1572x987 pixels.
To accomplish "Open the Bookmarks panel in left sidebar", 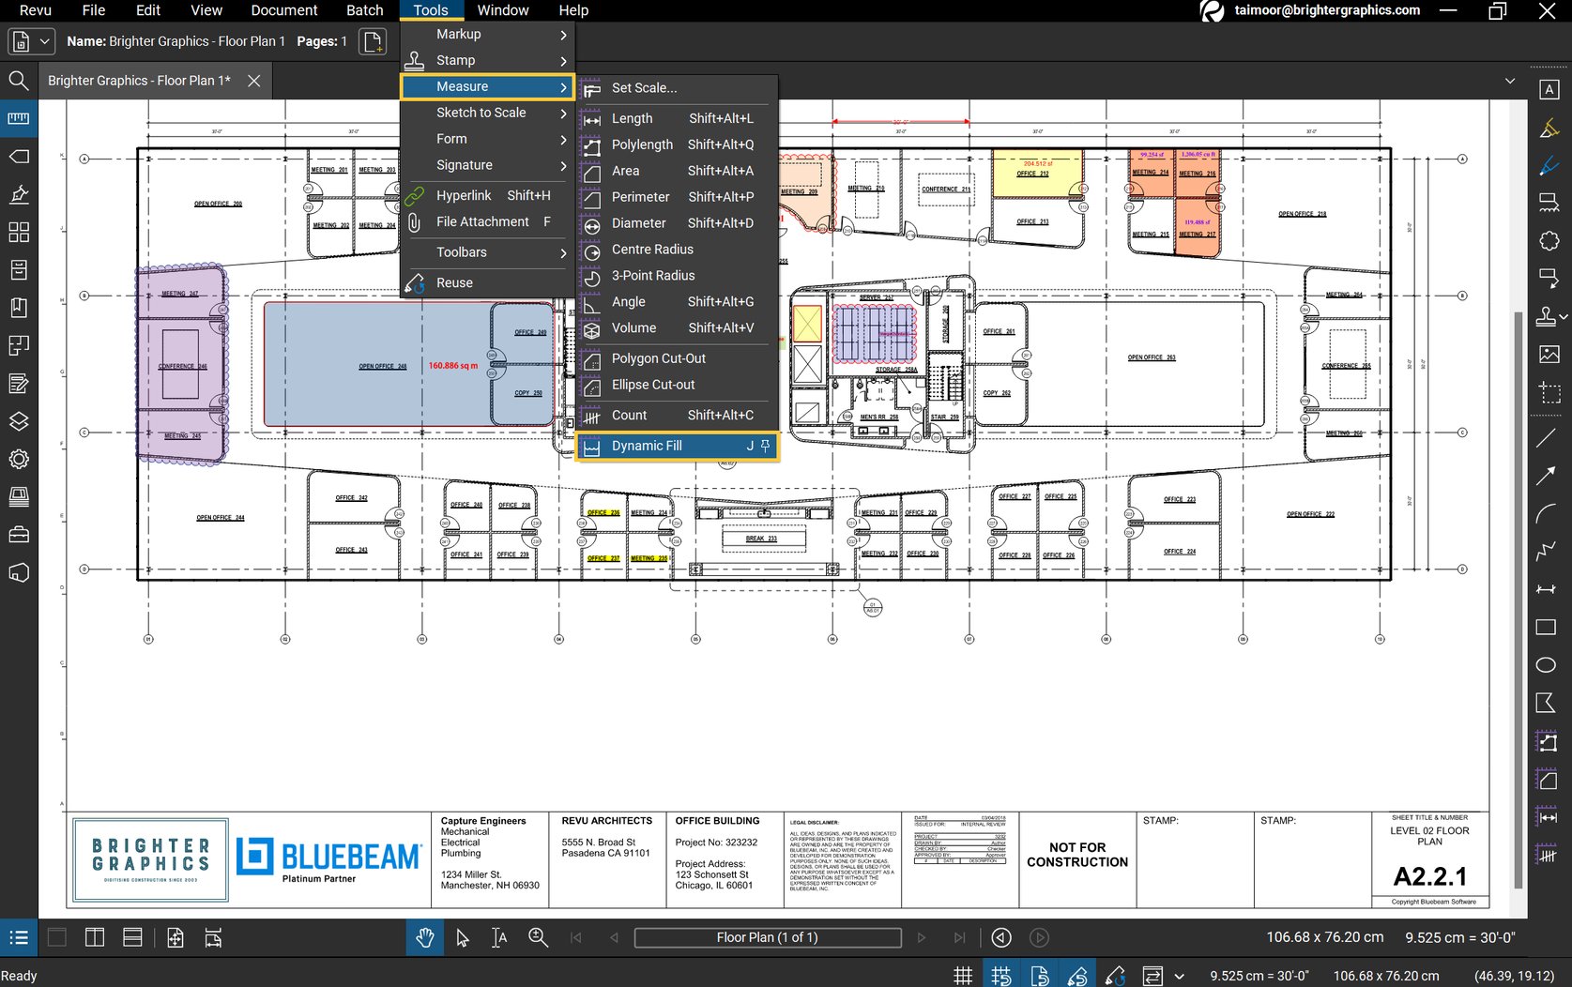I will (19, 307).
